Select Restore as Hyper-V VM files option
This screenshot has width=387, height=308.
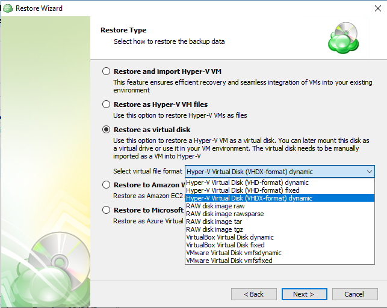click(107, 104)
